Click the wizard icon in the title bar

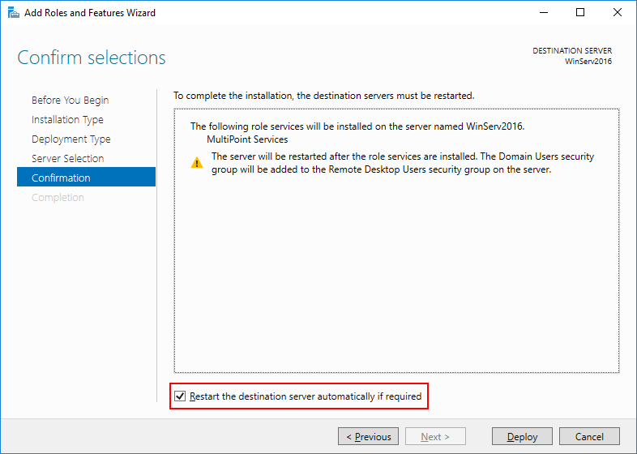click(x=13, y=13)
